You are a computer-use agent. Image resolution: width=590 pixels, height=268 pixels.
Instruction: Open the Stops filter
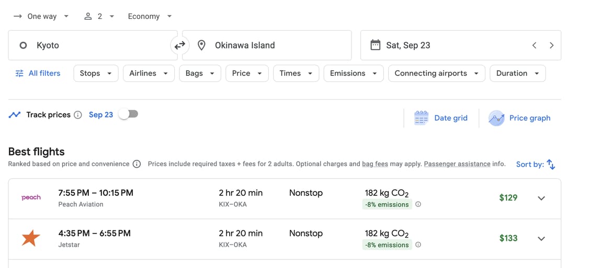(96, 73)
